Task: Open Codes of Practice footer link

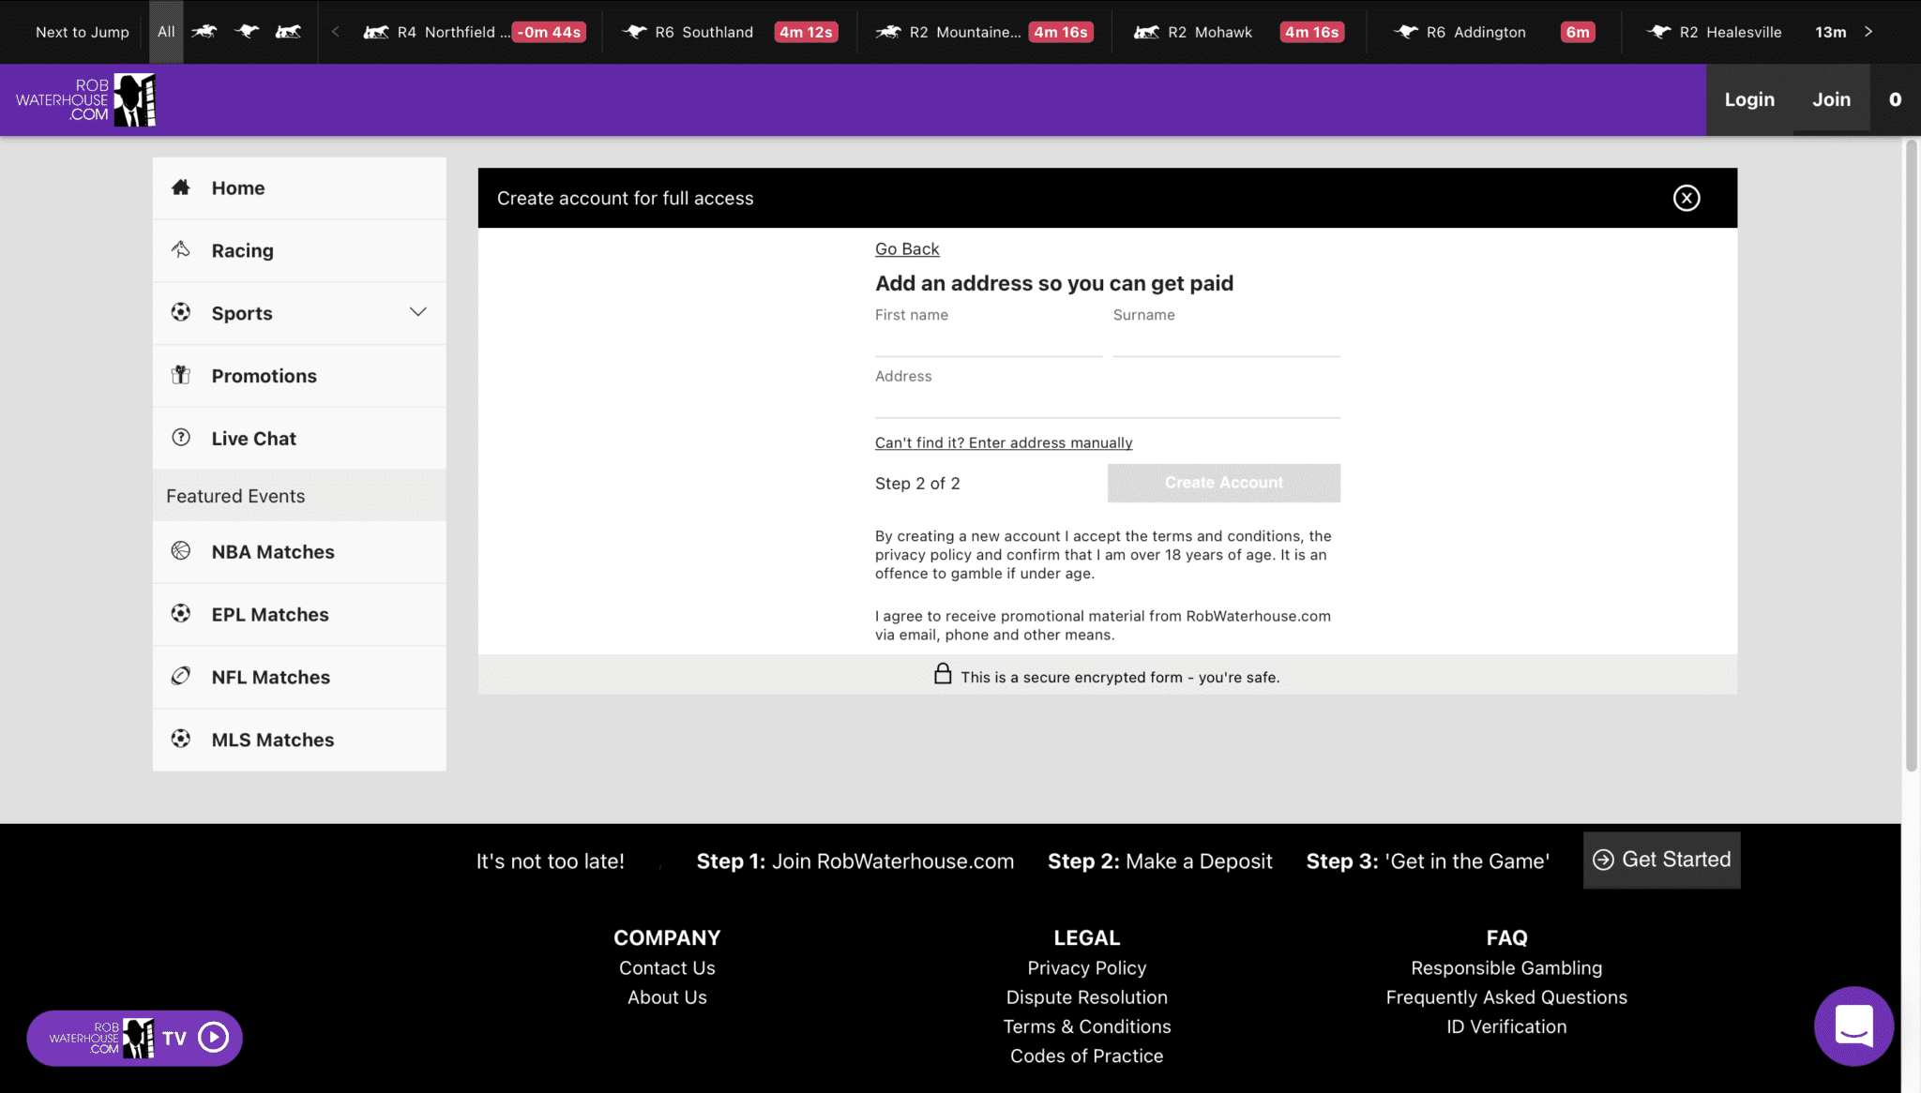Action: (x=1086, y=1056)
